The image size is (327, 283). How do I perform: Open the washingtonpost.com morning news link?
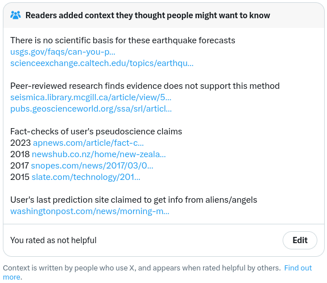[x=90, y=211]
